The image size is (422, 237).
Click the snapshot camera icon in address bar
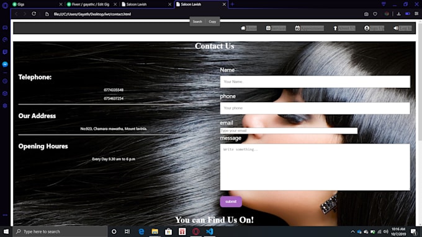(366, 14)
